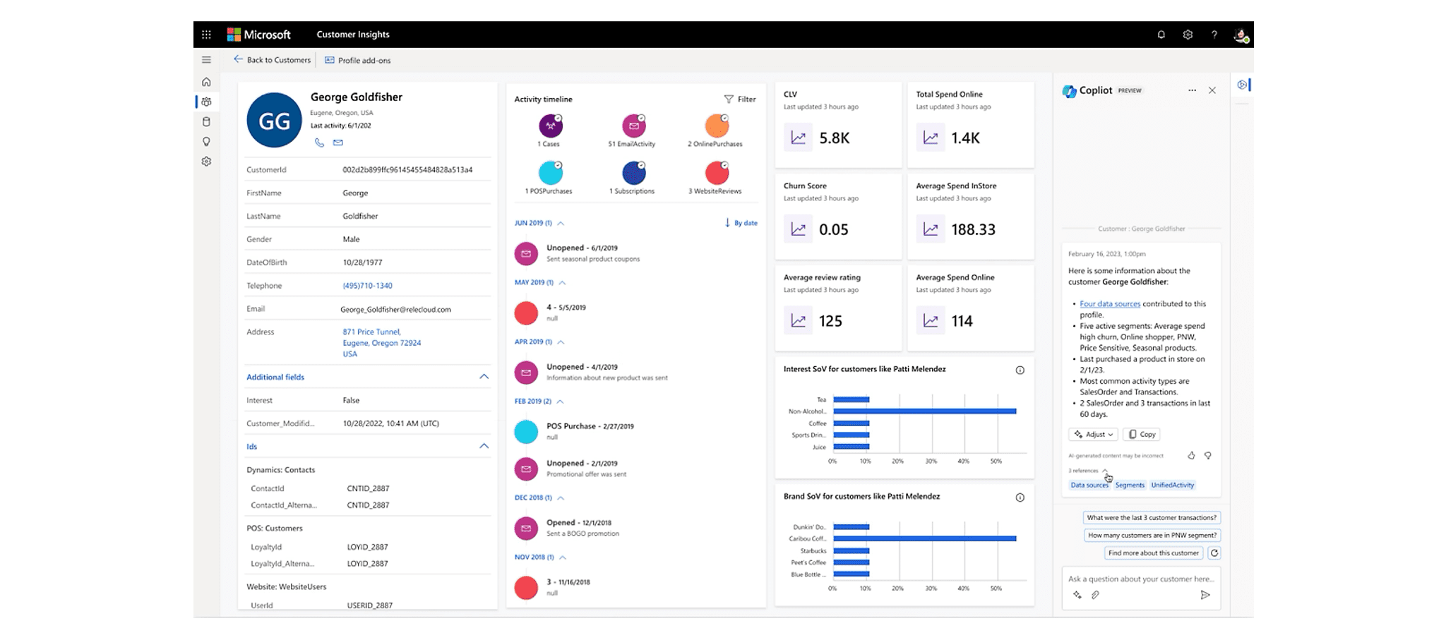1446x640 pixels.
Task: Focus the Copilot question input field
Action: (x=1141, y=579)
